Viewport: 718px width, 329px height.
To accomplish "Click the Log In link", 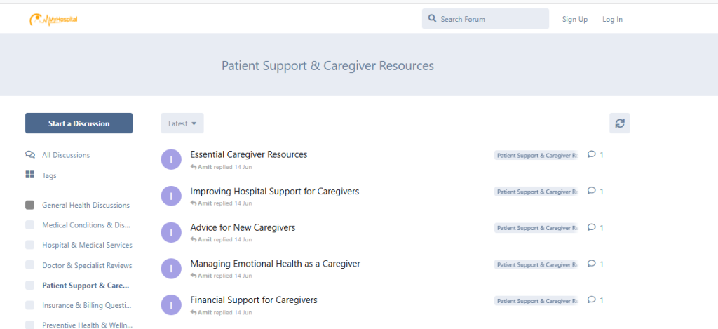I will pyautogui.click(x=612, y=19).
